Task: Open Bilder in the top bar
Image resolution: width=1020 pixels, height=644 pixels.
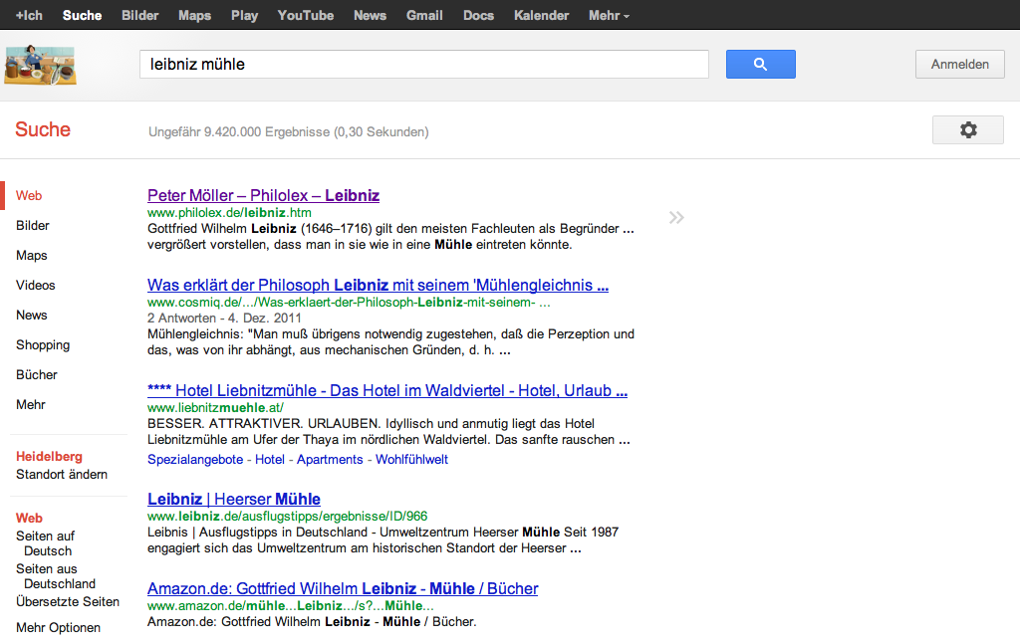Action: (x=139, y=16)
